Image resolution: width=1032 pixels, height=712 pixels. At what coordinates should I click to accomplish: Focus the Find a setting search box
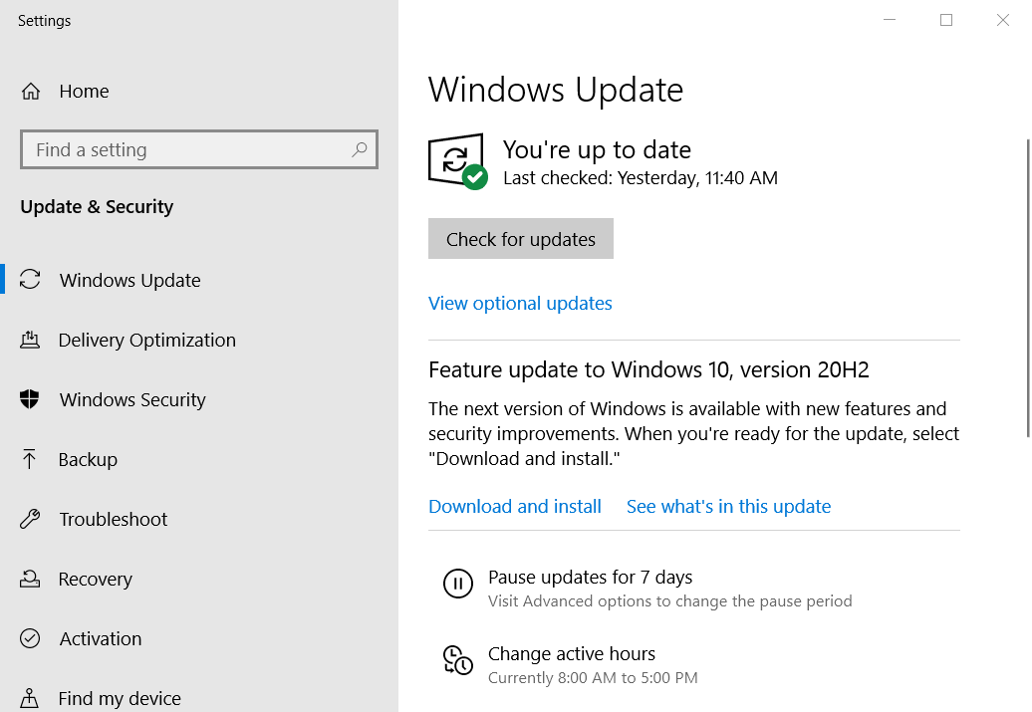pos(199,149)
